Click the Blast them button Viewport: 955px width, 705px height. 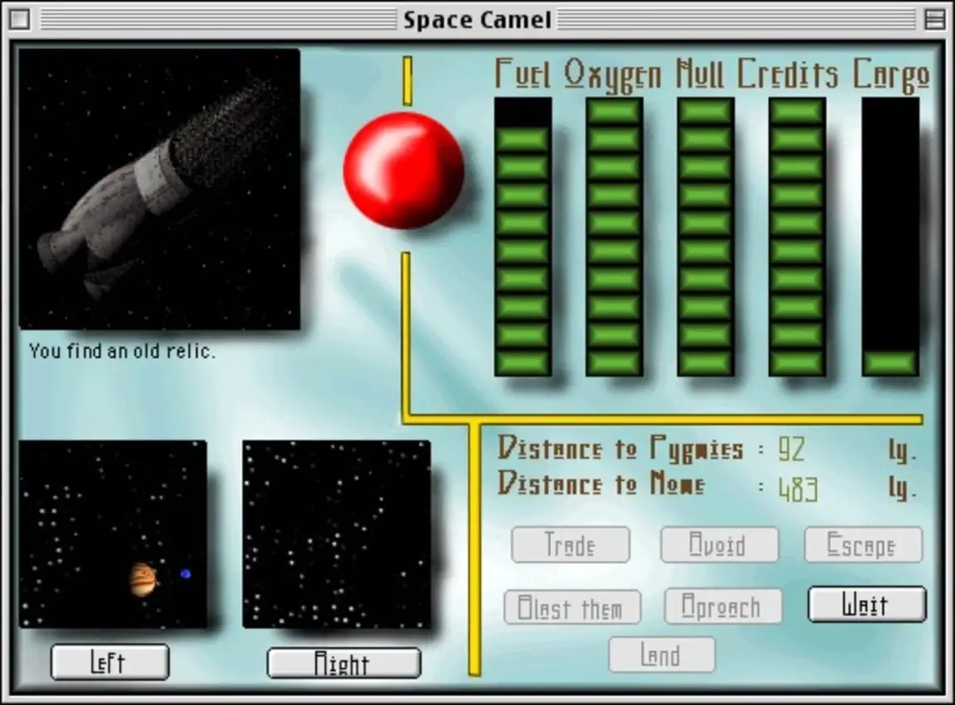click(572, 608)
